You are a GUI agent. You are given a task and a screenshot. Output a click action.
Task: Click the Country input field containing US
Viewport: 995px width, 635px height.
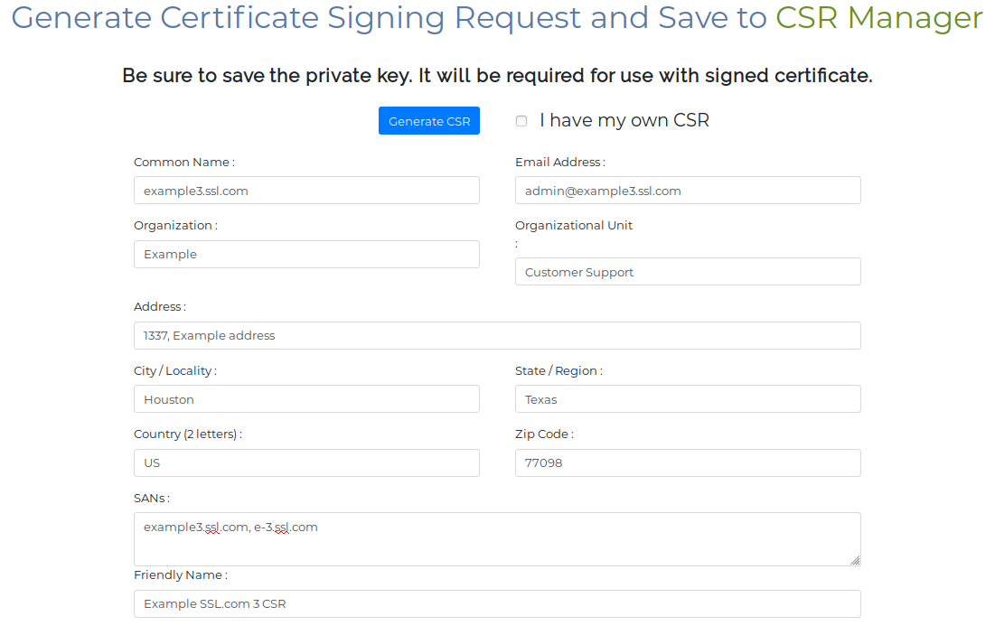point(306,462)
